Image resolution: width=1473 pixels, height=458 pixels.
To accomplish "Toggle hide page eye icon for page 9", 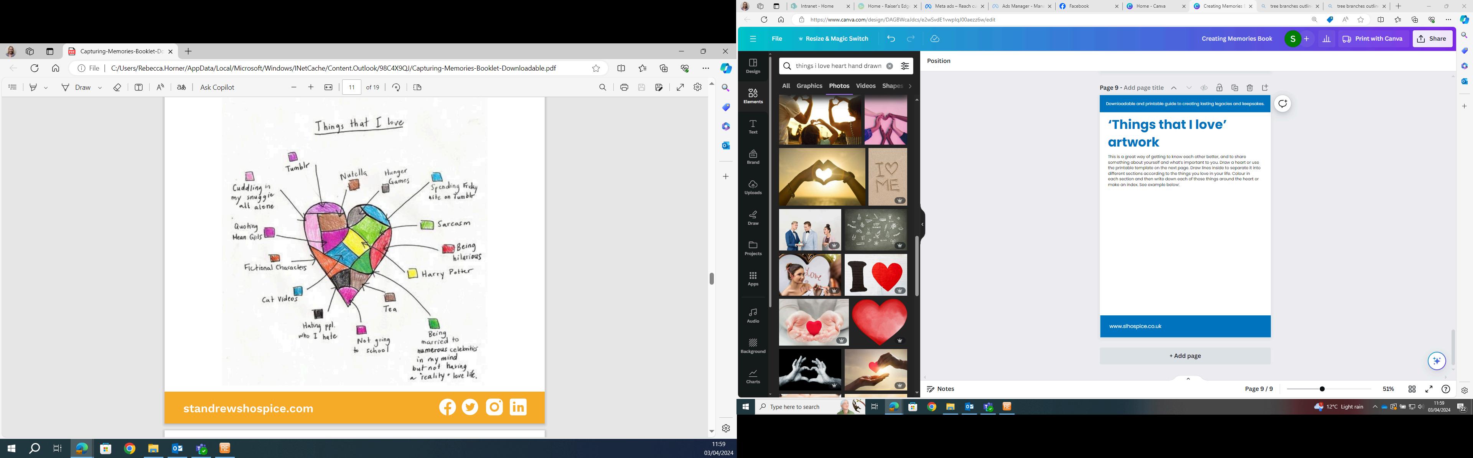I will tap(1204, 88).
